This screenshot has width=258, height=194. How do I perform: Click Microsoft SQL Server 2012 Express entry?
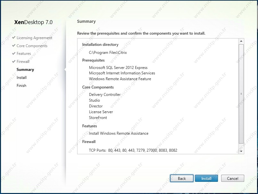tap(118, 67)
